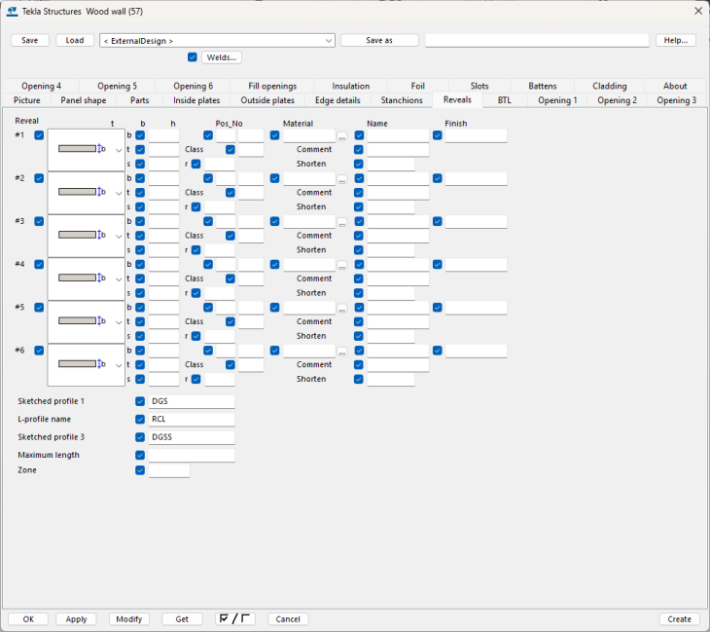This screenshot has width=710, height=632.
Task: Click the Sketched profile 1 input field
Action: 192,401
